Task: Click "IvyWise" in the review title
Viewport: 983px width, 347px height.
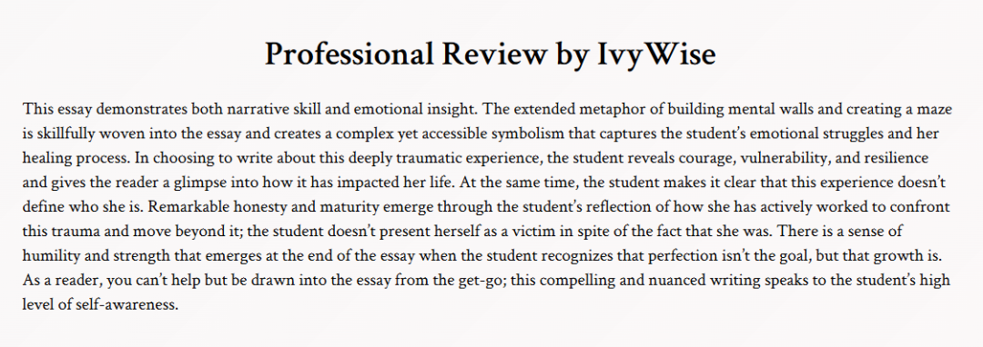Action: pyautogui.click(x=652, y=54)
